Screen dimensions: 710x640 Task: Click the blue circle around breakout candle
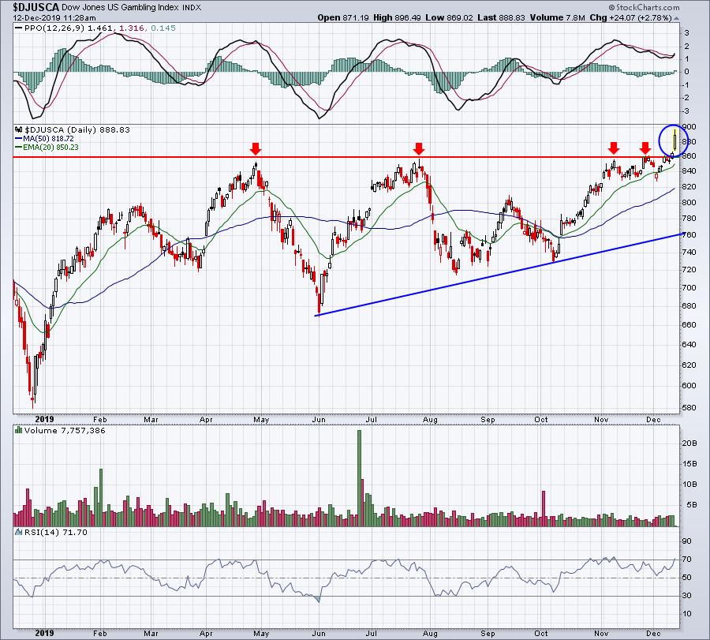pyautogui.click(x=674, y=141)
